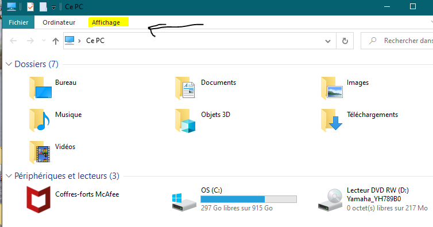433x227 pixels.
Task: Open the Documents folder icon
Action: click(x=185, y=88)
